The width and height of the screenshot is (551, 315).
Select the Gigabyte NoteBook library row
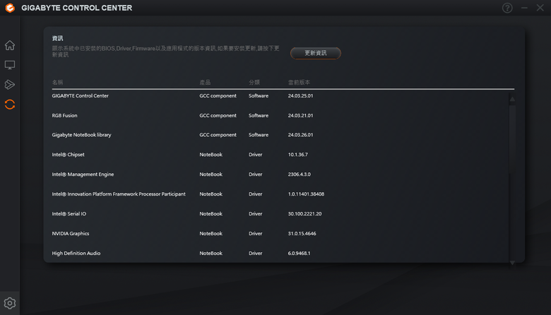click(x=280, y=135)
